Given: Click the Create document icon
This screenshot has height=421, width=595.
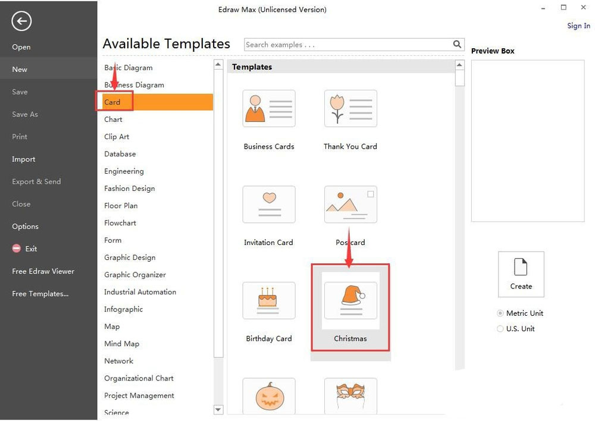Looking at the screenshot, I should point(521,274).
